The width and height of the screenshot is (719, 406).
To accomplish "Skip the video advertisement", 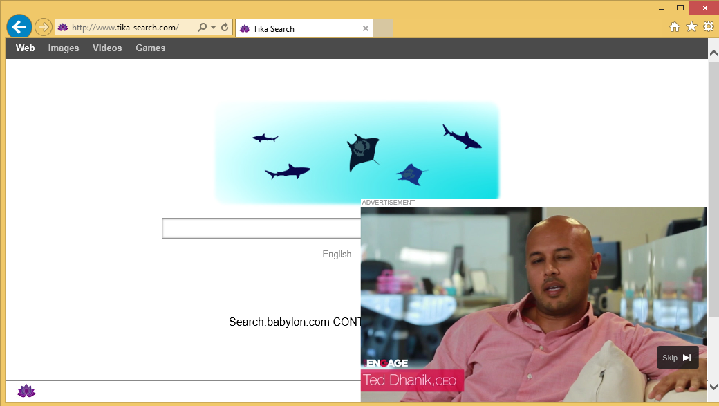I will pyautogui.click(x=677, y=358).
